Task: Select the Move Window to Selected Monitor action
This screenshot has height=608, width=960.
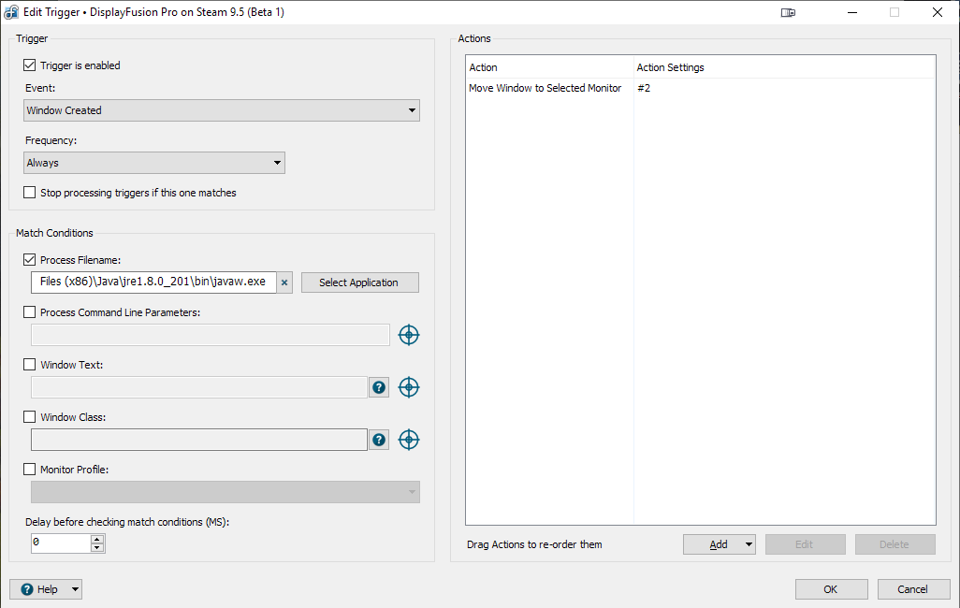Action: pos(545,88)
